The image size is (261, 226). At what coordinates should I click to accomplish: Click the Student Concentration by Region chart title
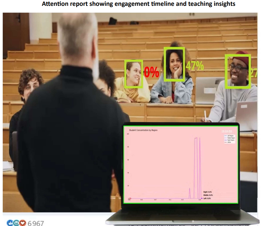[x=143, y=130]
